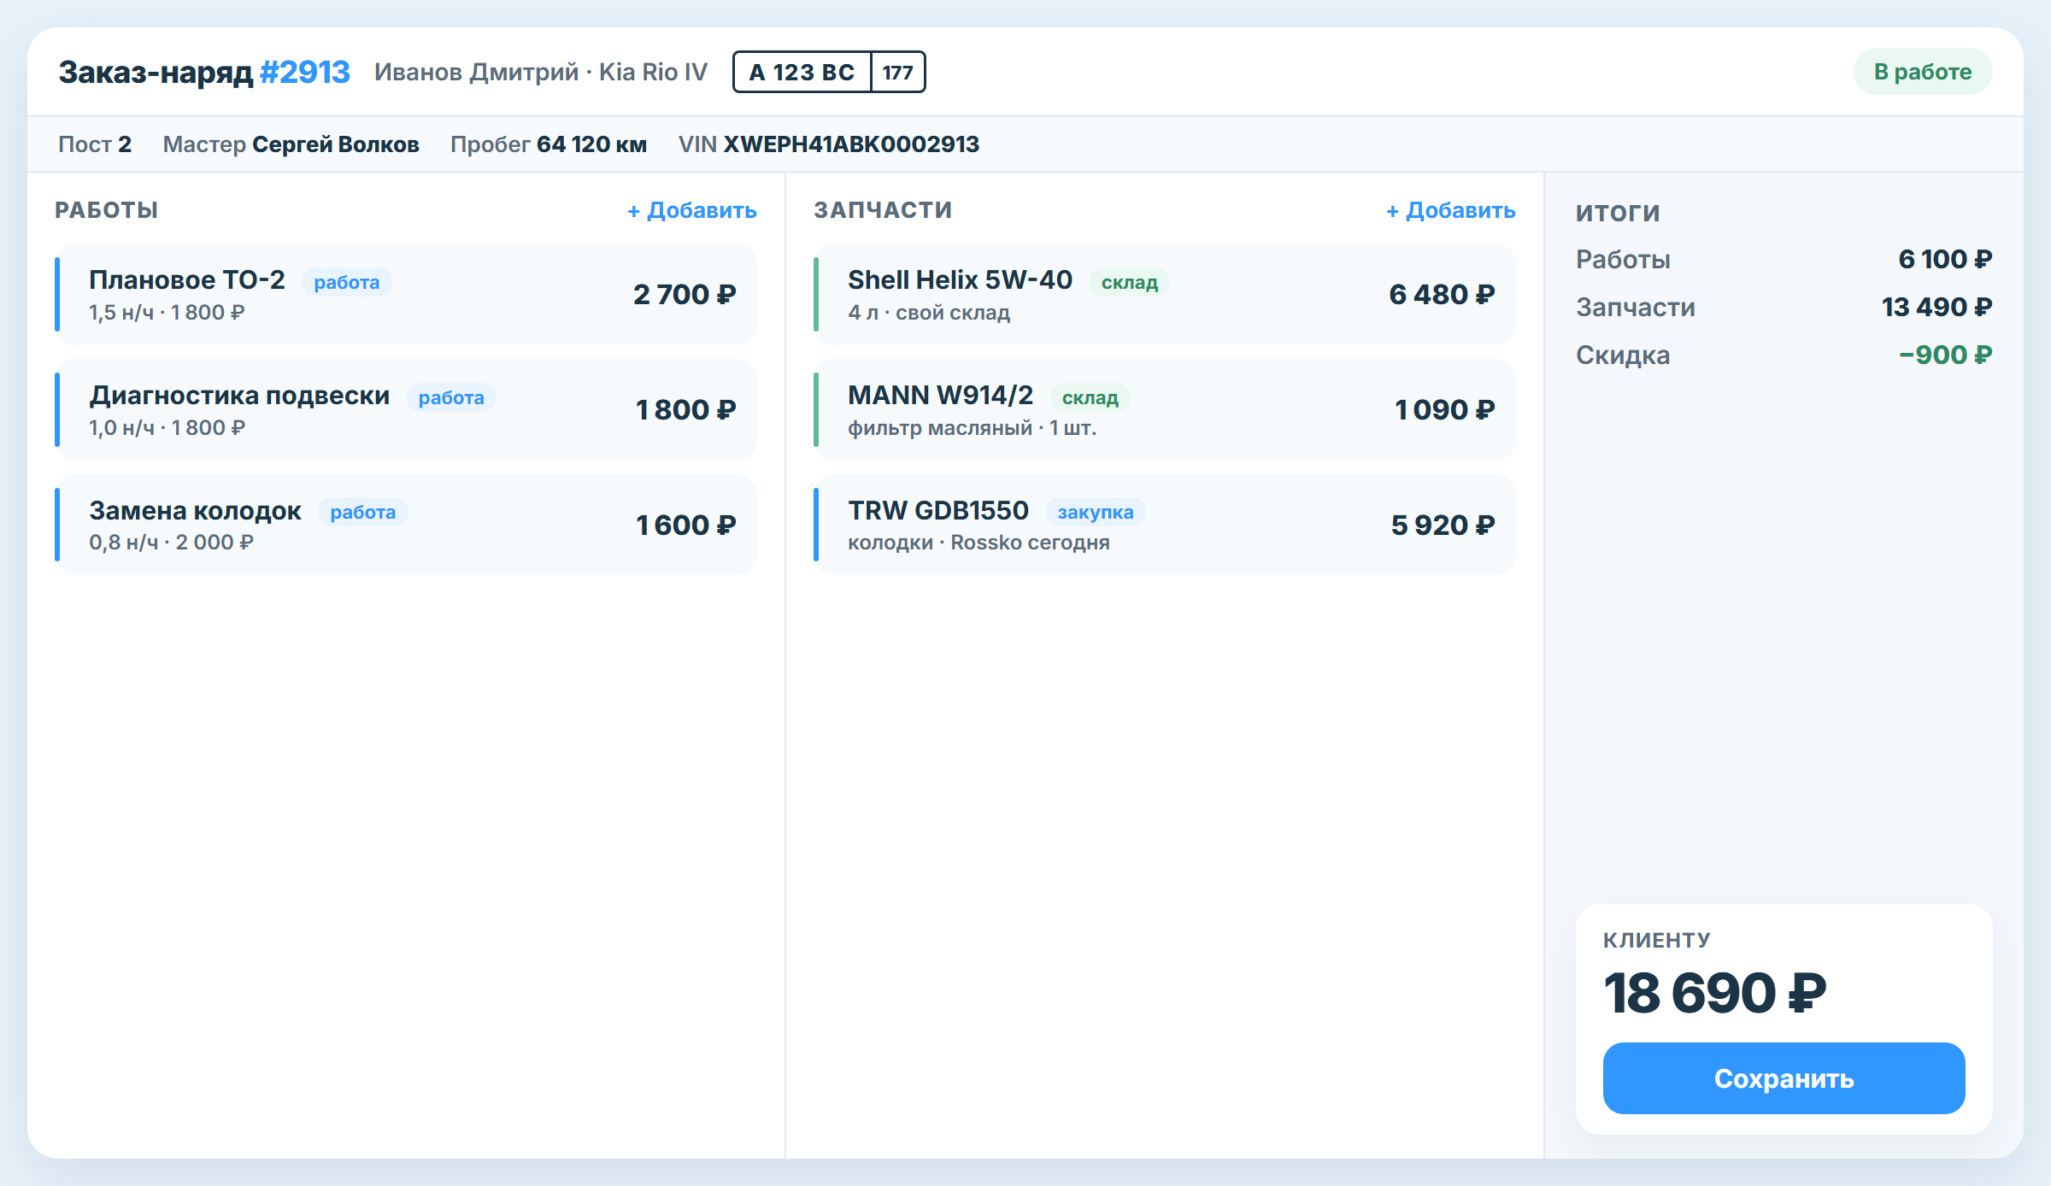Click rate detail 0,8 н/ч · 2 000 ₽
This screenshot has height=1186, width=2051.
171,543
